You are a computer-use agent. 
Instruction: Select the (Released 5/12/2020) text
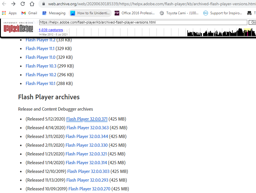(45, 119)
